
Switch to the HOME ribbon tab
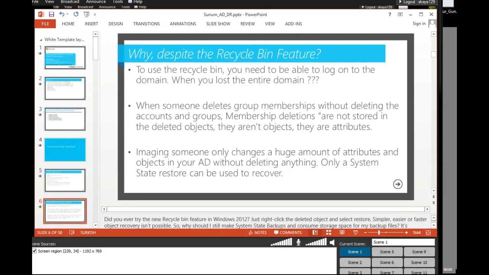coord(68,24)
